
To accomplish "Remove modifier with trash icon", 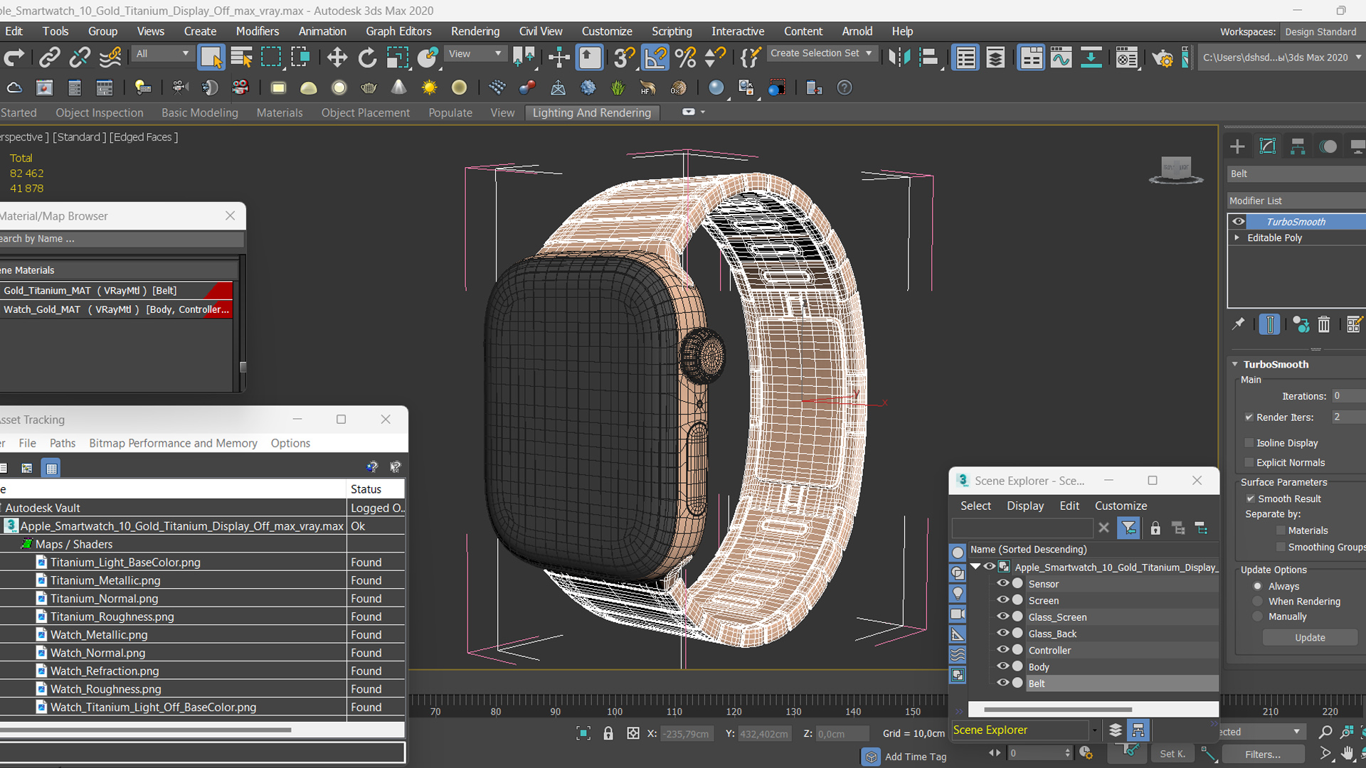I will [1323, 324].
